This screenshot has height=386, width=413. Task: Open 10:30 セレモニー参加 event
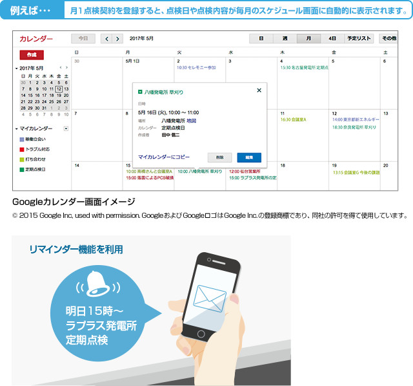pyautogui.click(x=196, y=67)
